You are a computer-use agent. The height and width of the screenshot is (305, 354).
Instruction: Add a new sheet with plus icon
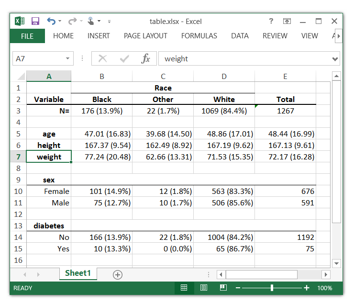pos(118,275)
